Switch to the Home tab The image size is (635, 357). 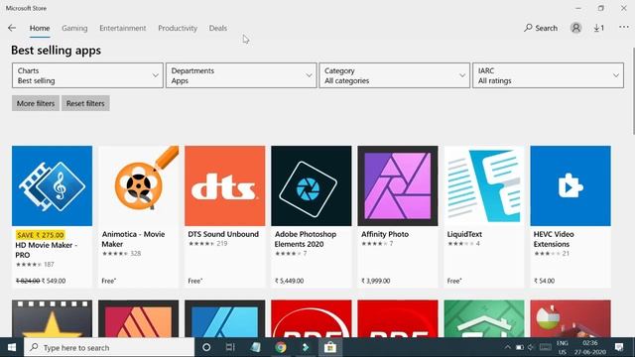coord(40,28)
